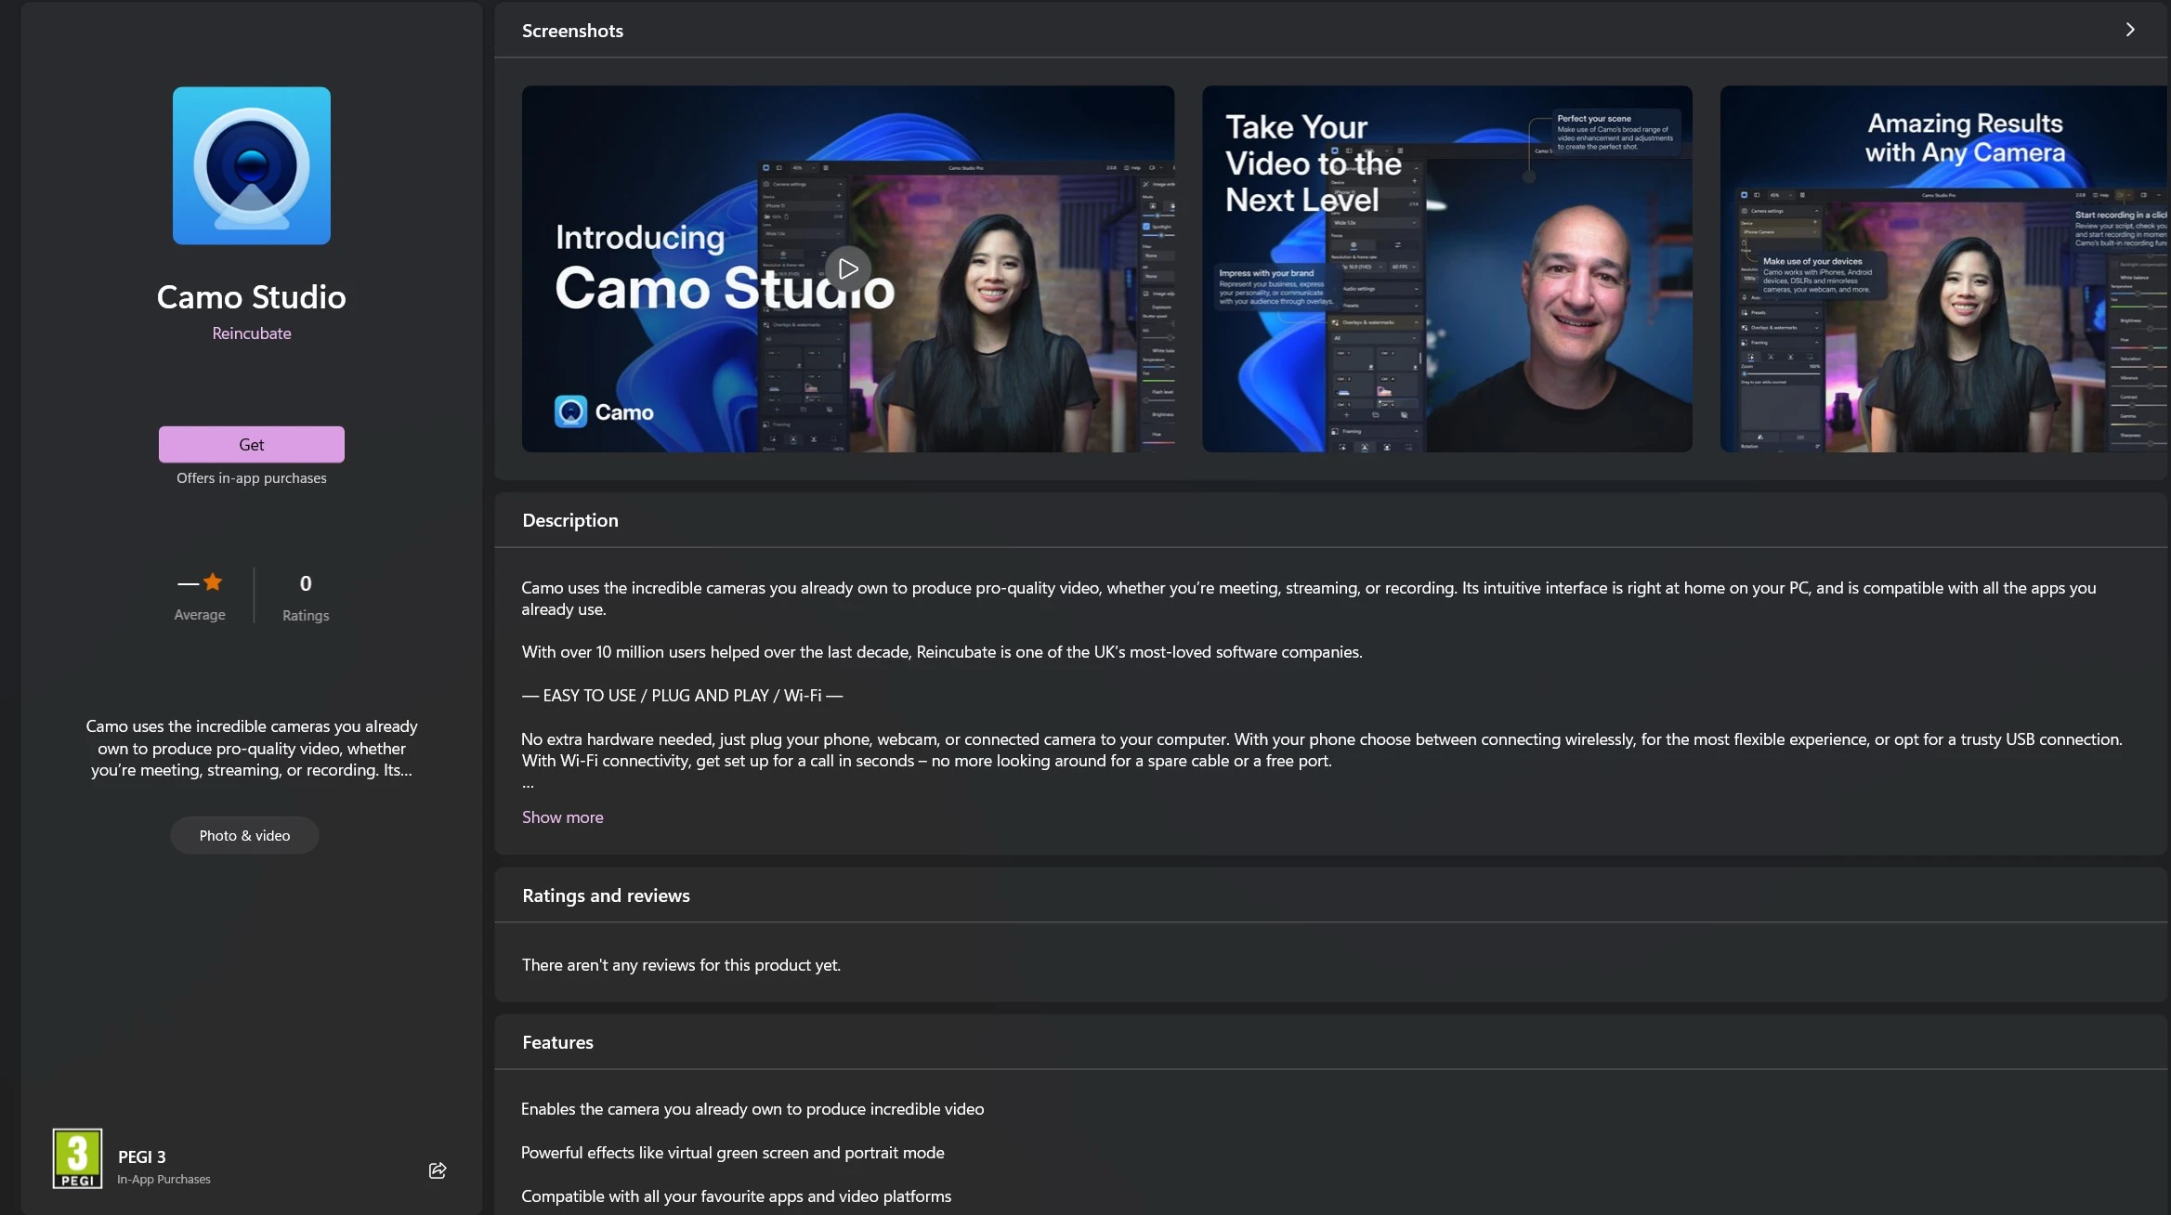Click the Average rating label
The width and height of the screenshot is (2171, 1215).
coord(200,615)
